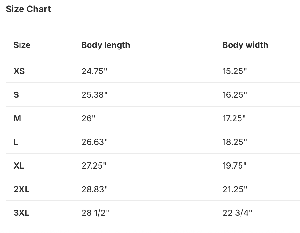Select the 2XL size row label
300x233 pixels.
pos(21,189)
